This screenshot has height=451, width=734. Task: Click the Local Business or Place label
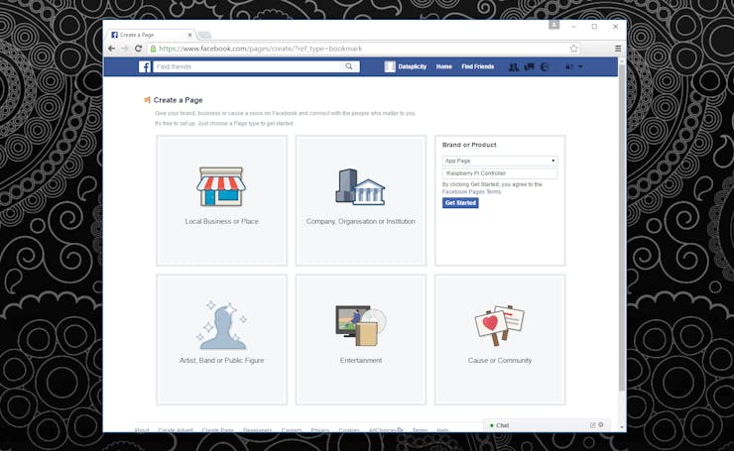(221, 221)
